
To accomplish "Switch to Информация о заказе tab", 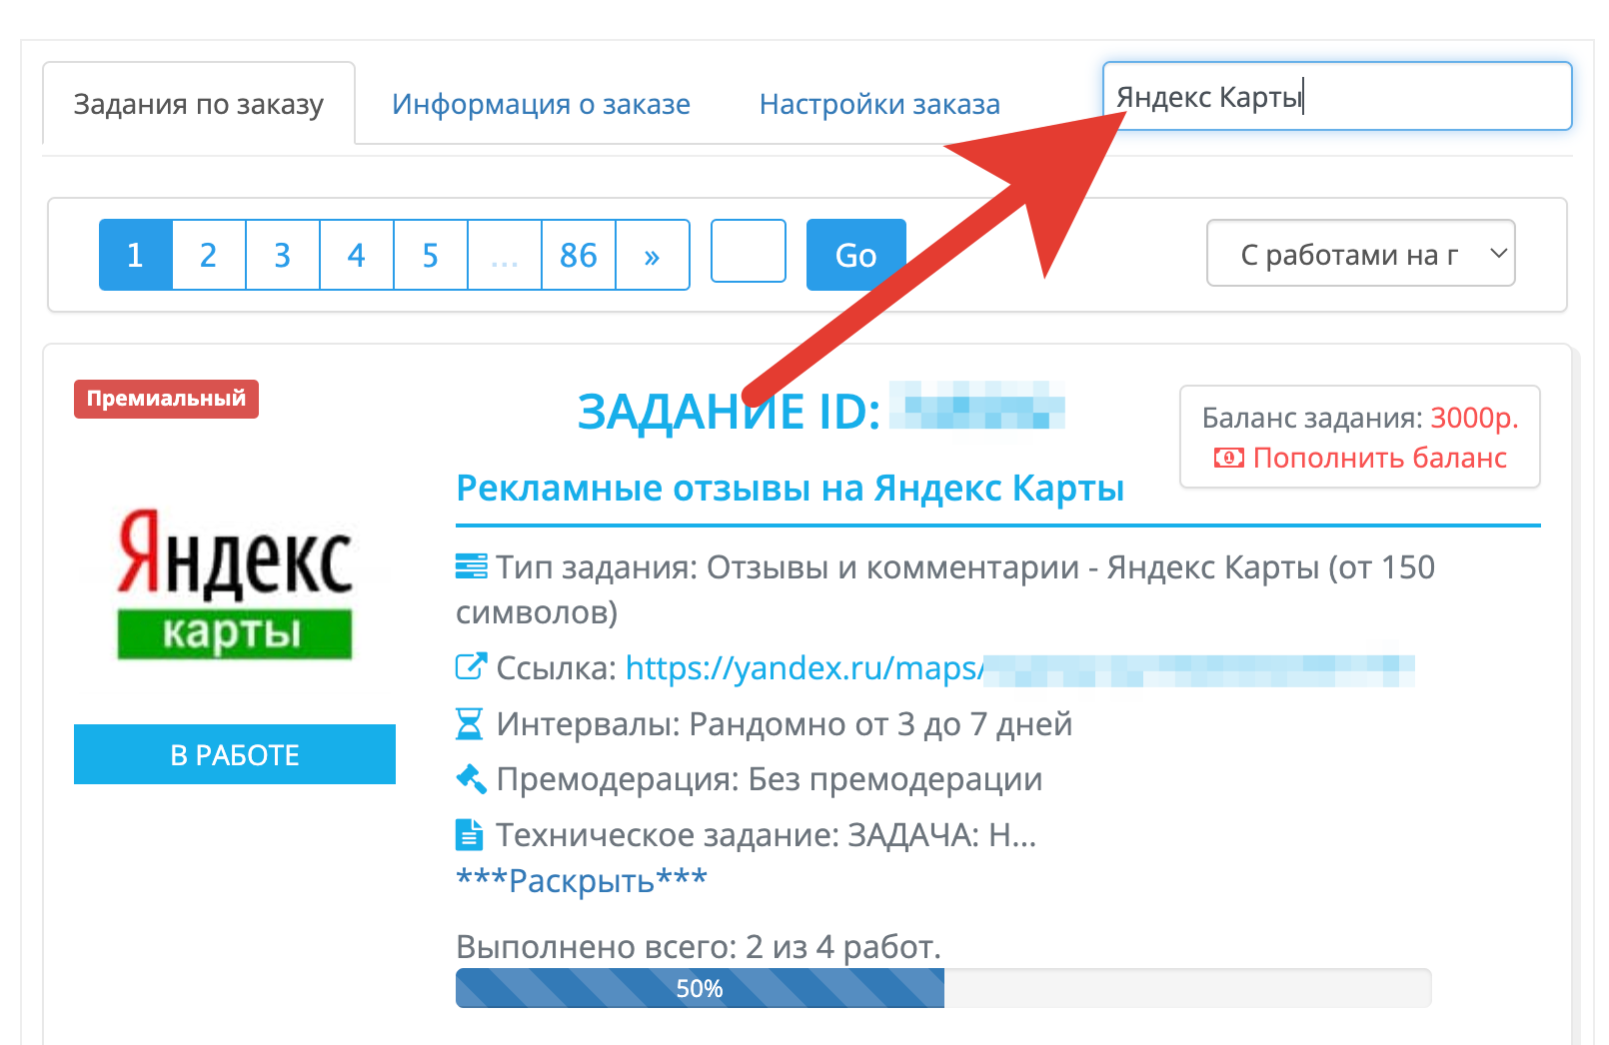I will 541,104.
